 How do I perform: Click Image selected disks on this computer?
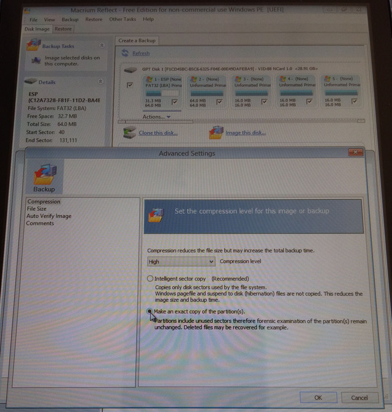coord(72,61)
